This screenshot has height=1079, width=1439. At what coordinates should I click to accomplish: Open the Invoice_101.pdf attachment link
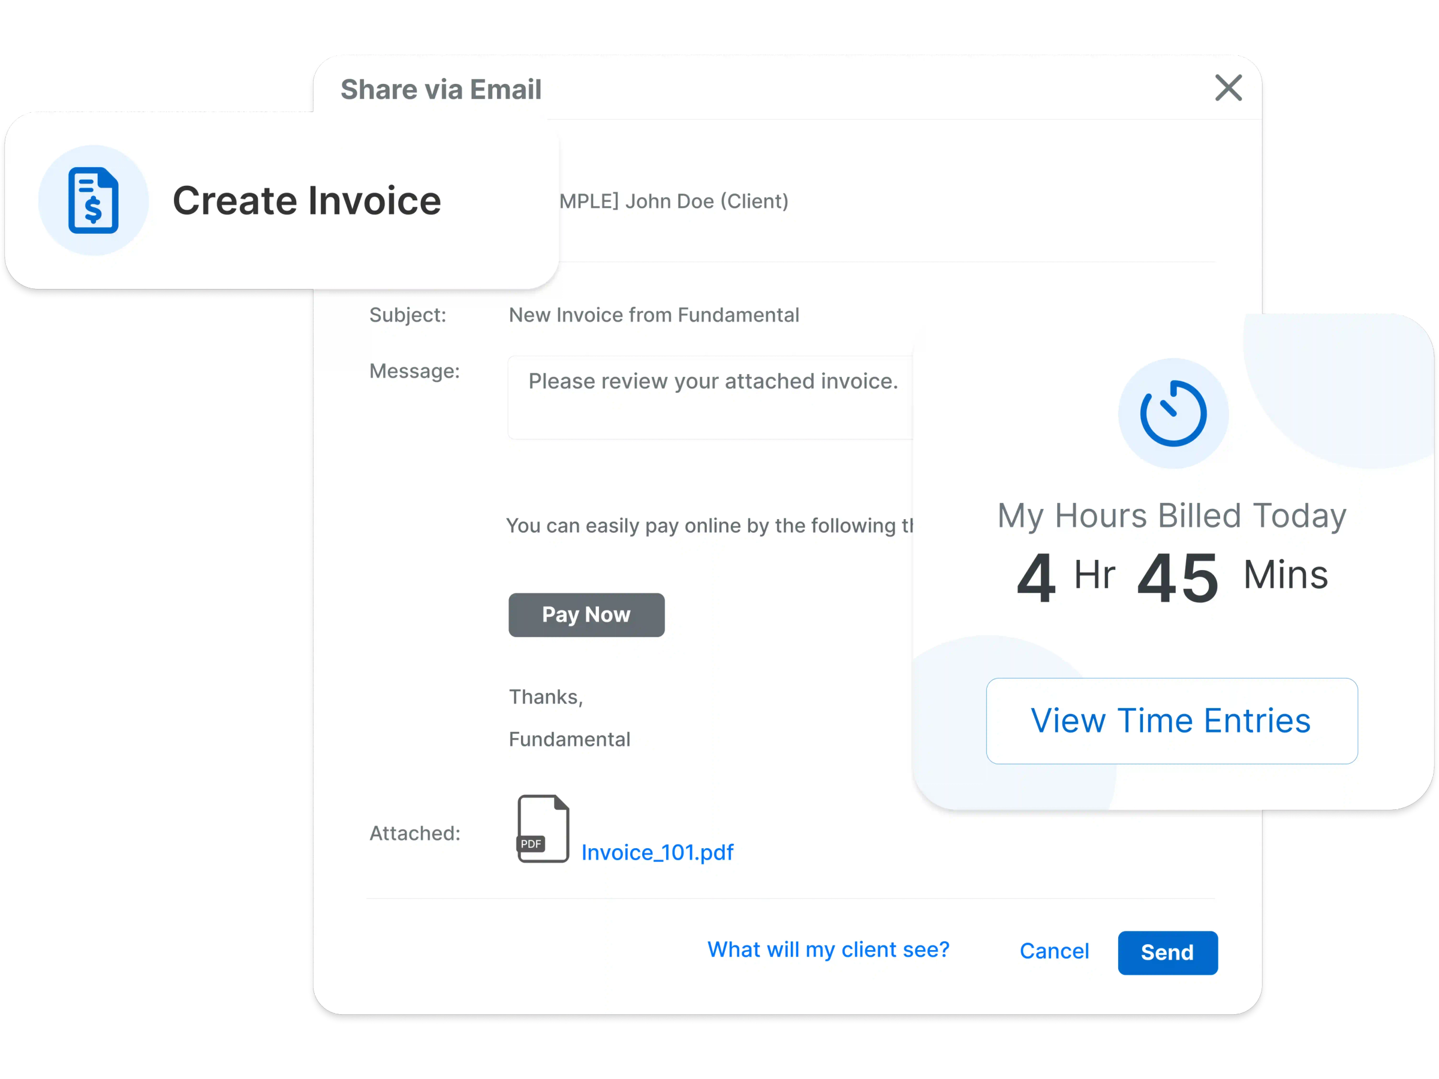(658, 852)
